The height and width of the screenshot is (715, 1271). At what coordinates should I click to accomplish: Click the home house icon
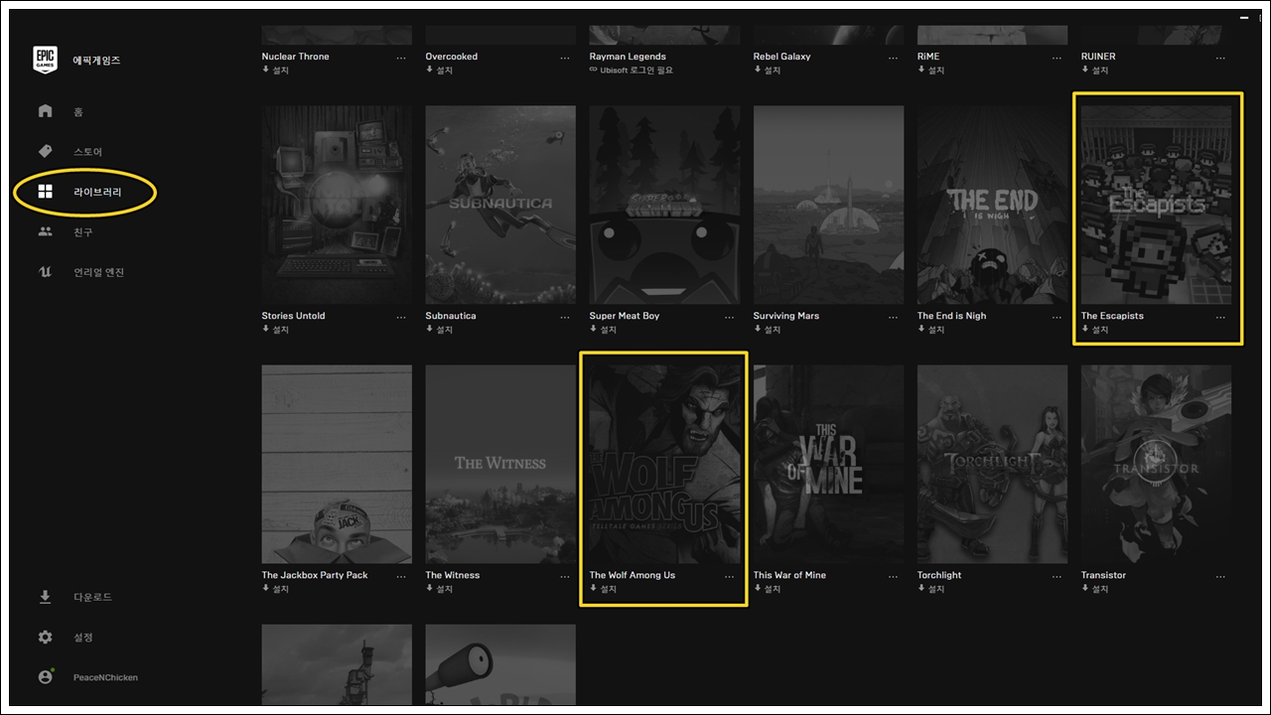click(45, 110)
